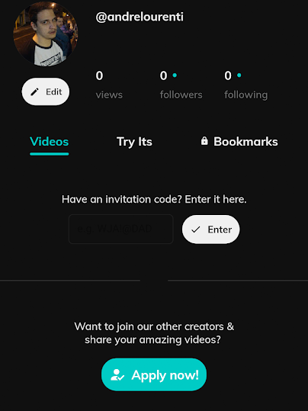Click the user-check icon in Apply now
Viewport: 308px width, 411px height.
point(117,375)
